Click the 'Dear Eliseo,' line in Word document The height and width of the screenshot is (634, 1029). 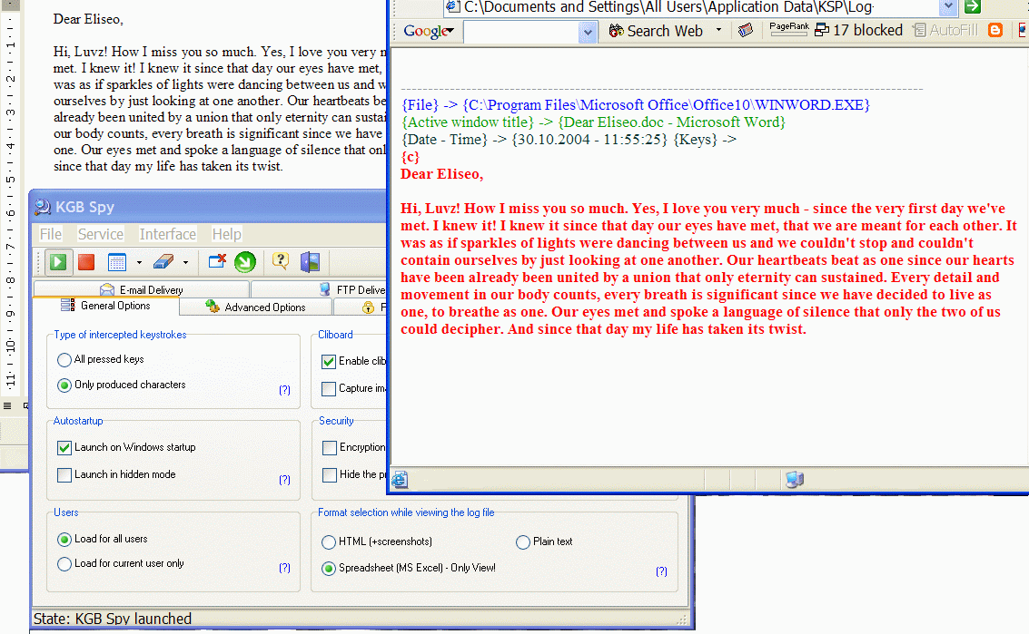tap(88, 19)
